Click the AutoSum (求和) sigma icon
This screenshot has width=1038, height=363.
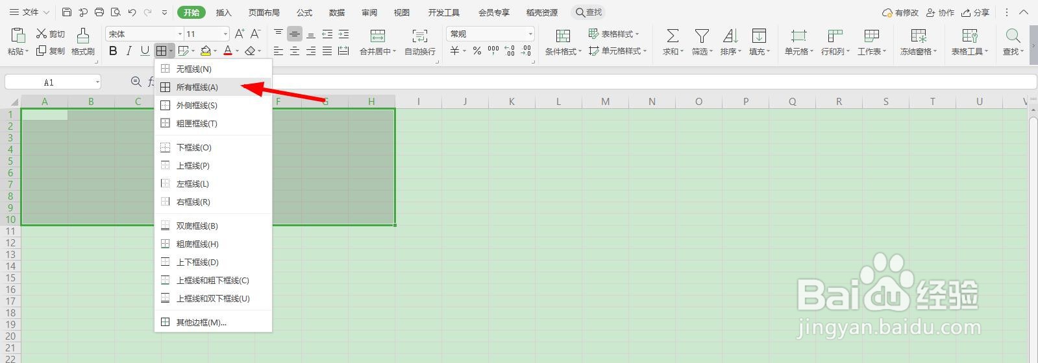[x=673, y=35]
